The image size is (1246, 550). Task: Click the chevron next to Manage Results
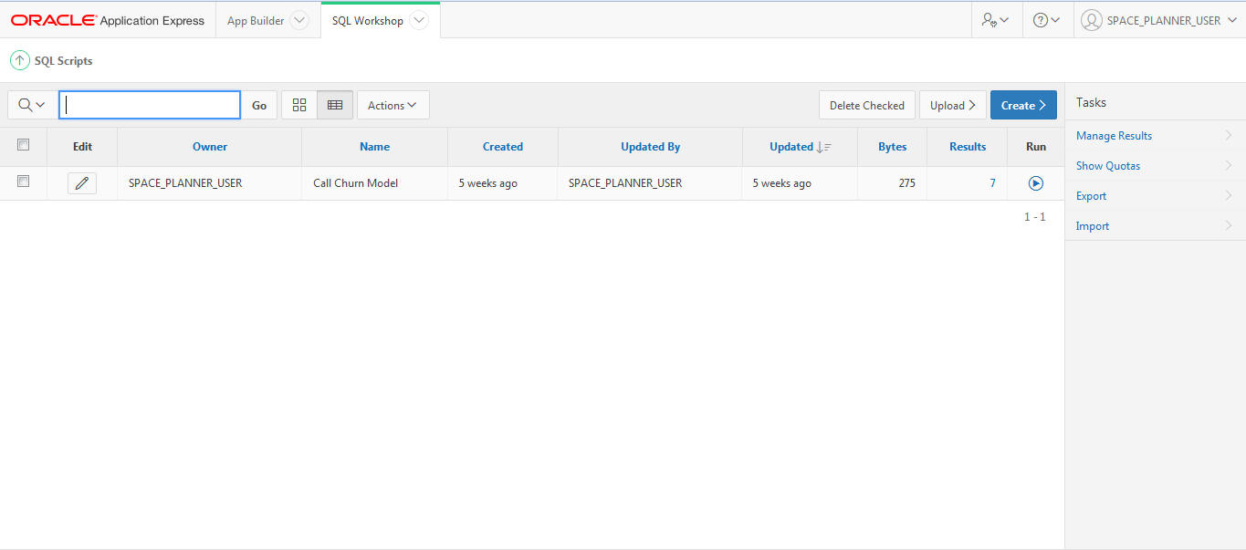(1229, 135)
